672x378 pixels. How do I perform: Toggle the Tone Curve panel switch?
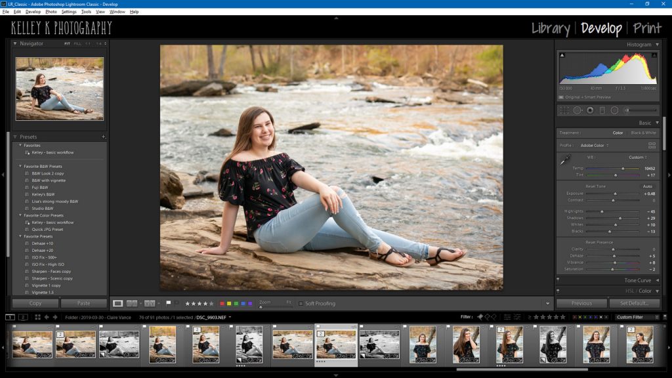pyautogui.click(x=558, y=280)
